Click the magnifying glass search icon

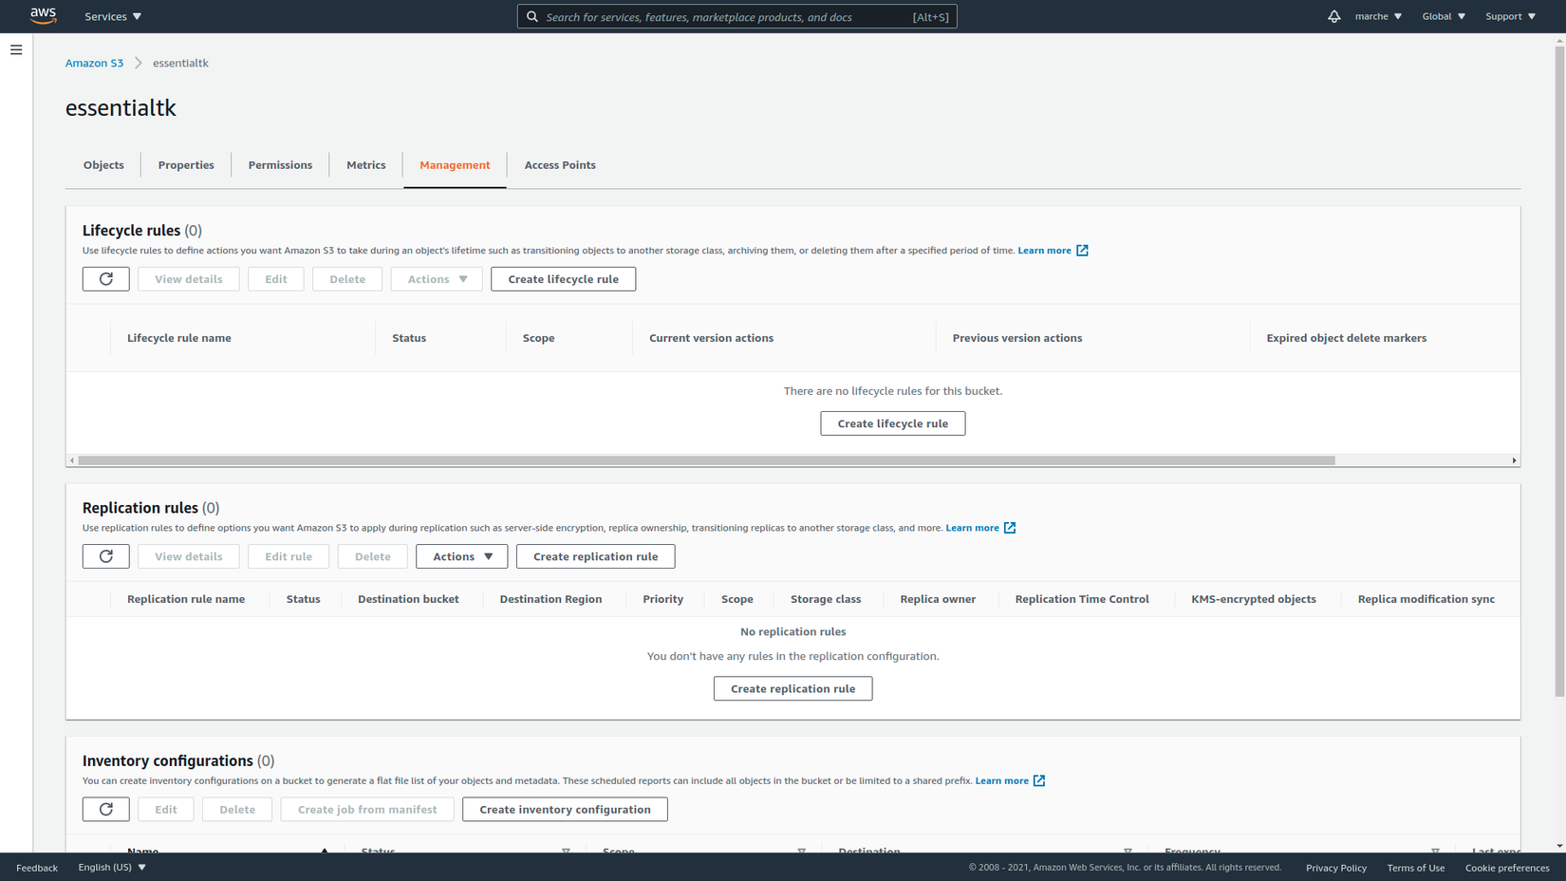point(532,16)
